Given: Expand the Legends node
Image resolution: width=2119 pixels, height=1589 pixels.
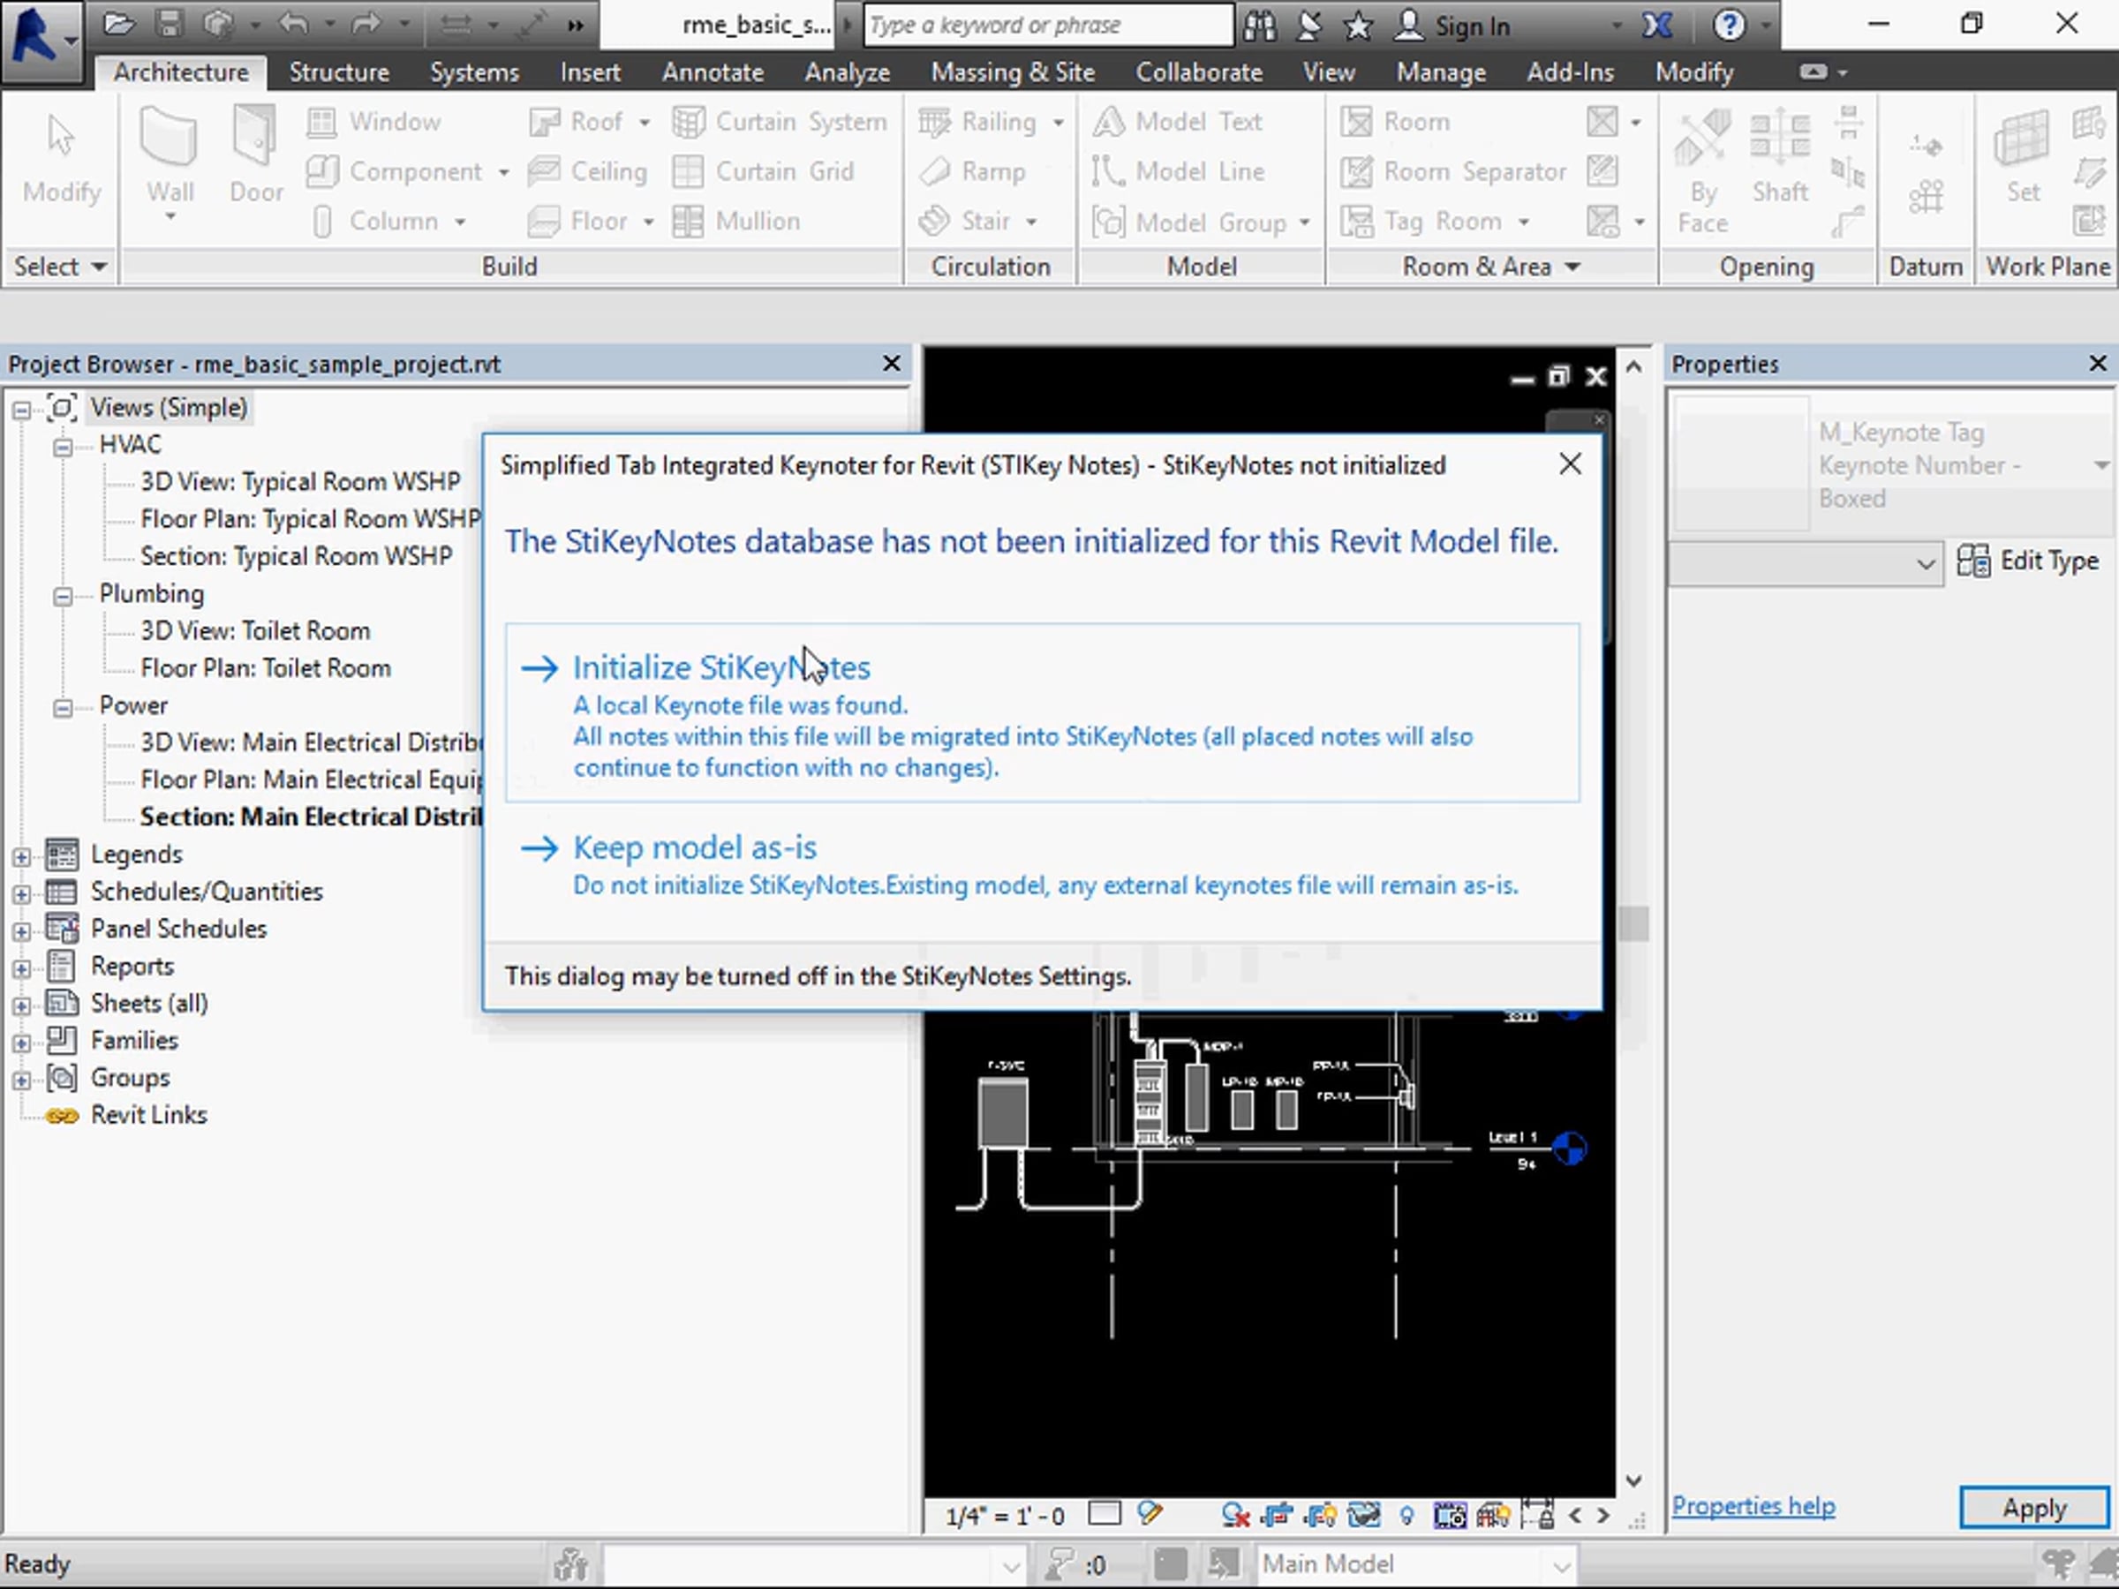Looking at the screenshot, I should [x=21, y=856].
